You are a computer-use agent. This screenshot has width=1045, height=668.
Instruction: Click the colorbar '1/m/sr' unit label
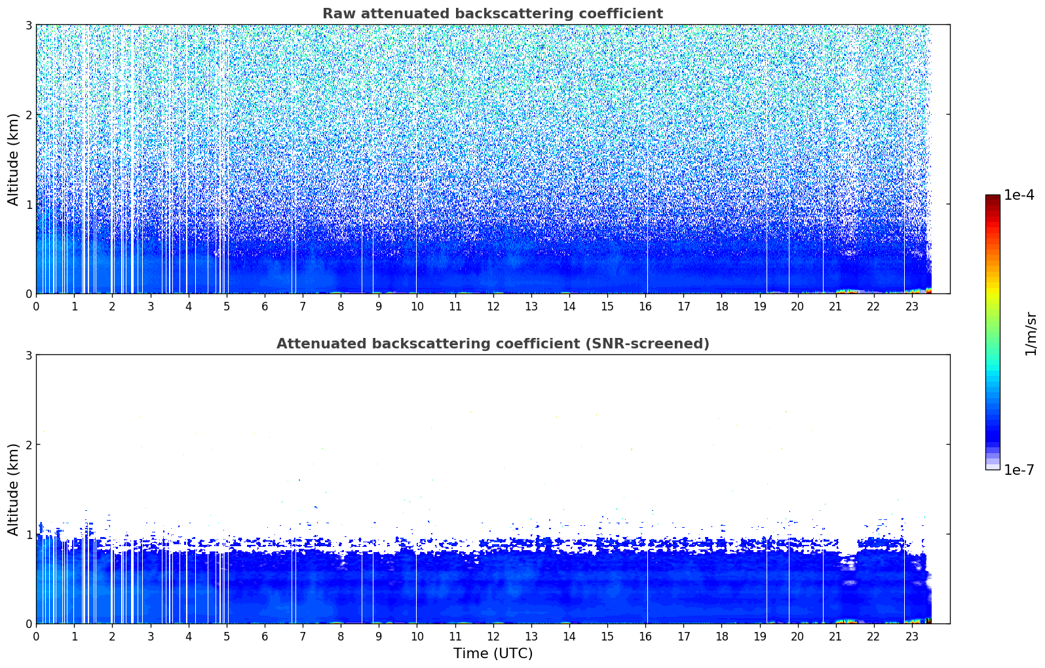[1031, 333]
